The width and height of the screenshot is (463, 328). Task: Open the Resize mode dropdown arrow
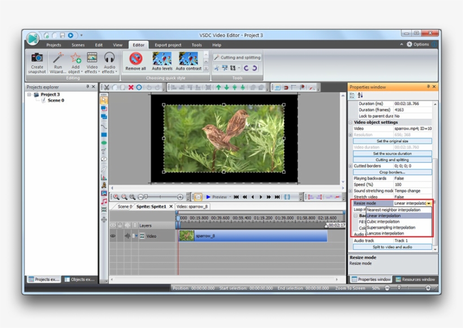point(430,203)
